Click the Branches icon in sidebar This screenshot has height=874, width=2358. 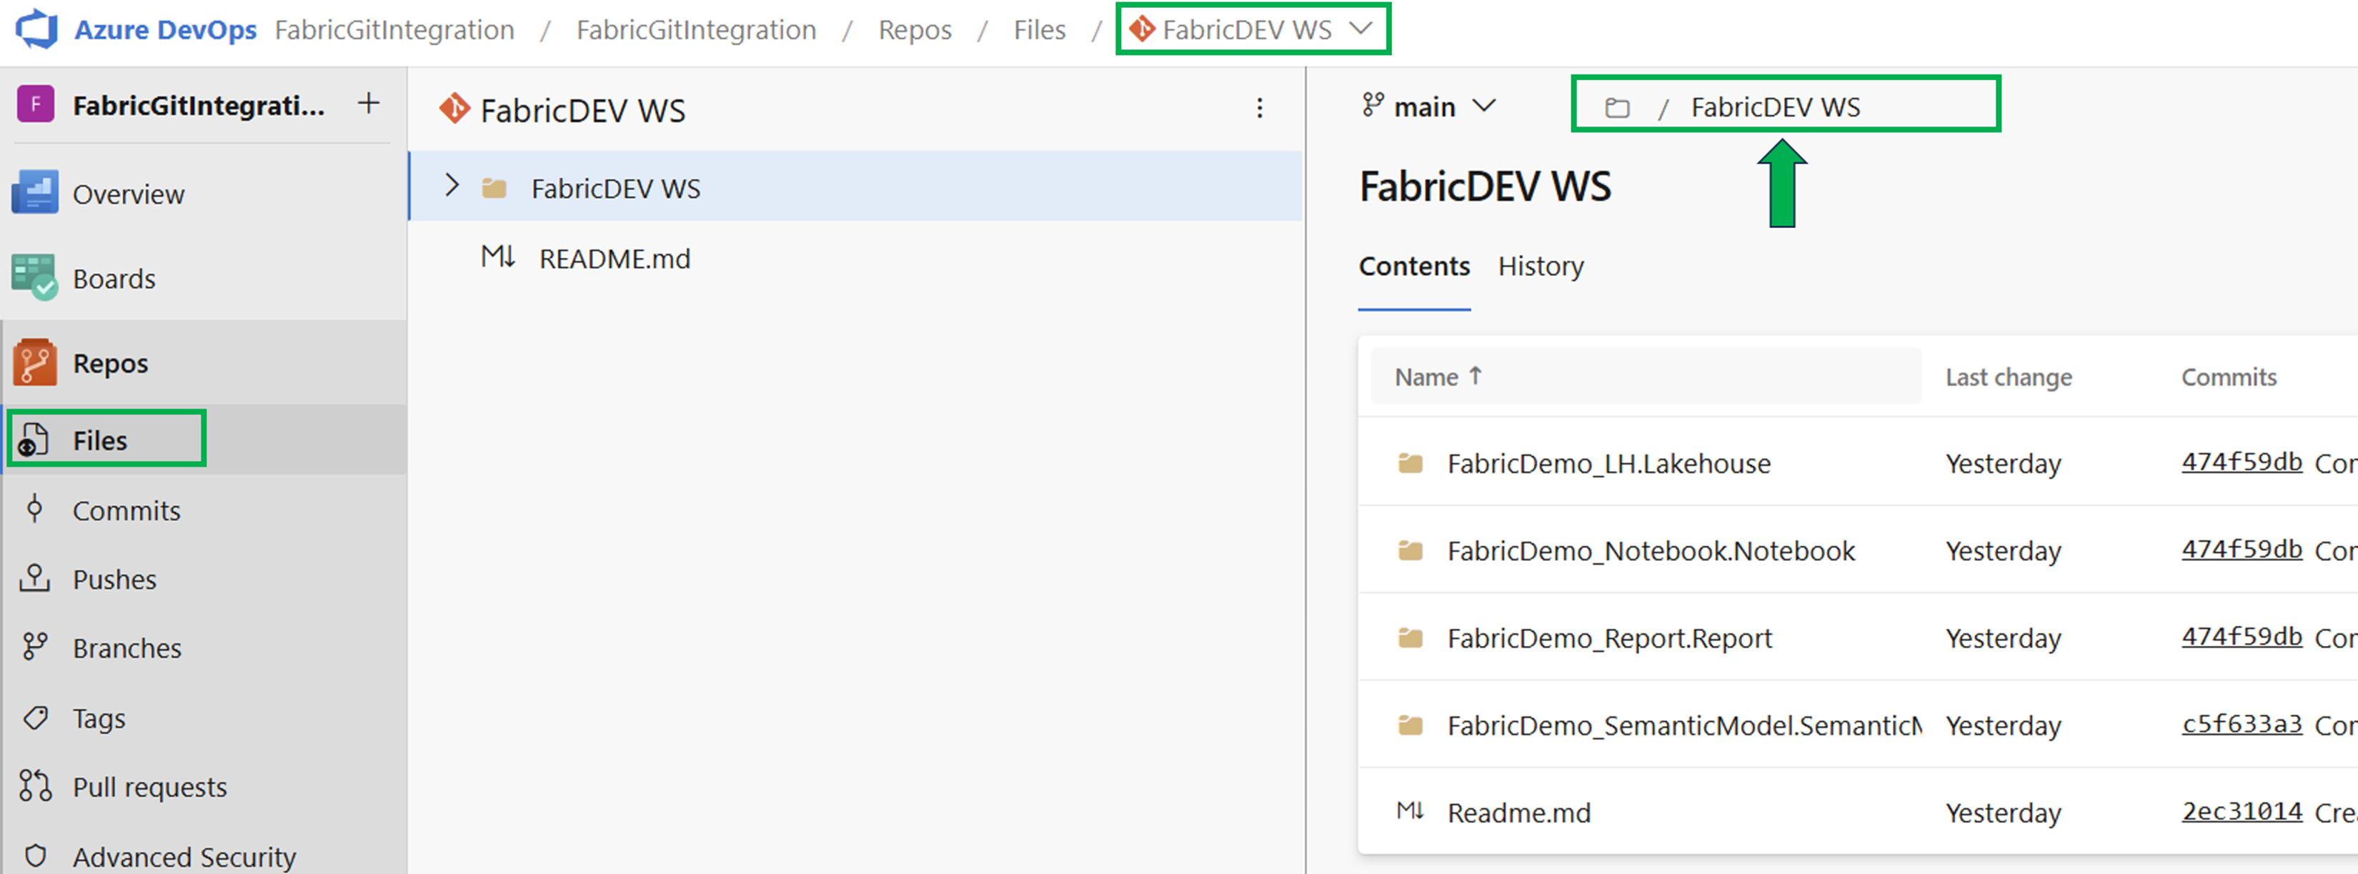[35, 647]
